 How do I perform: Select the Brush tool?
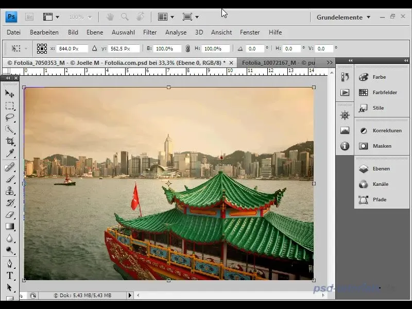(10, 179)
